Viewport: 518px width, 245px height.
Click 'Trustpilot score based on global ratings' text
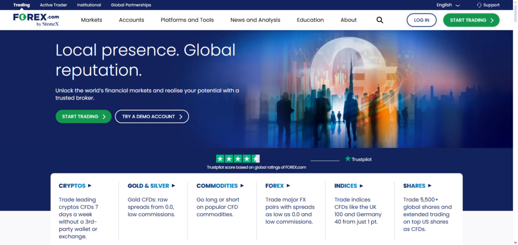[256, 167]
